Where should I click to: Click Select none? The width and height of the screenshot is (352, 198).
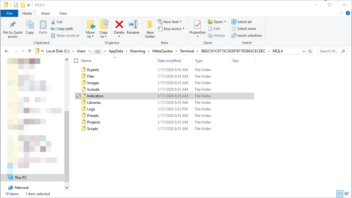[244, 29]
